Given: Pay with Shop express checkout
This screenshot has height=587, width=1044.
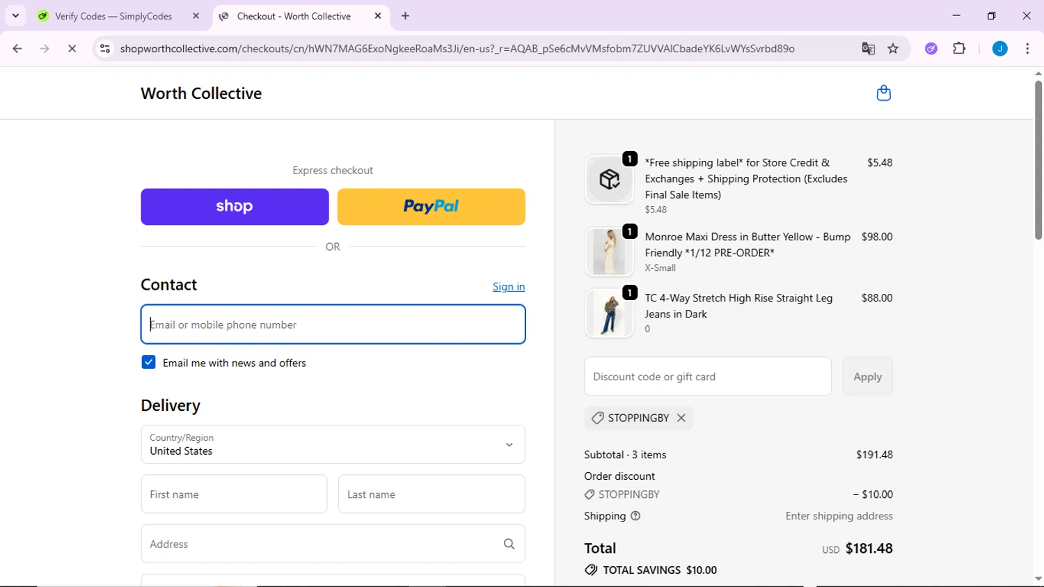Looking at the screenshot, I should [235, 207].
